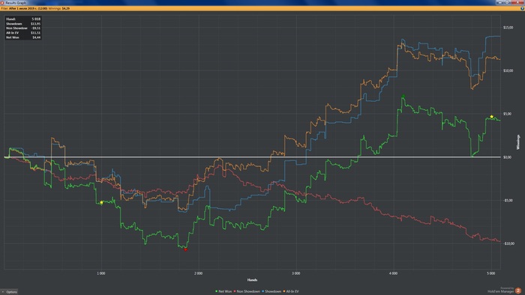This screenshot has height=295, width=525.
Task: Click the Hand 5 018 row in stats box
Action: tap(23, 19)
